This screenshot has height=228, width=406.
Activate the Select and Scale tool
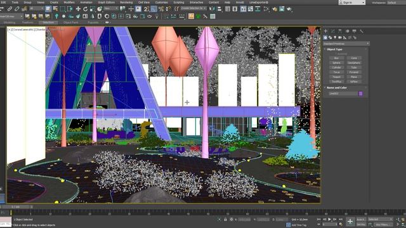click(93, 9)
